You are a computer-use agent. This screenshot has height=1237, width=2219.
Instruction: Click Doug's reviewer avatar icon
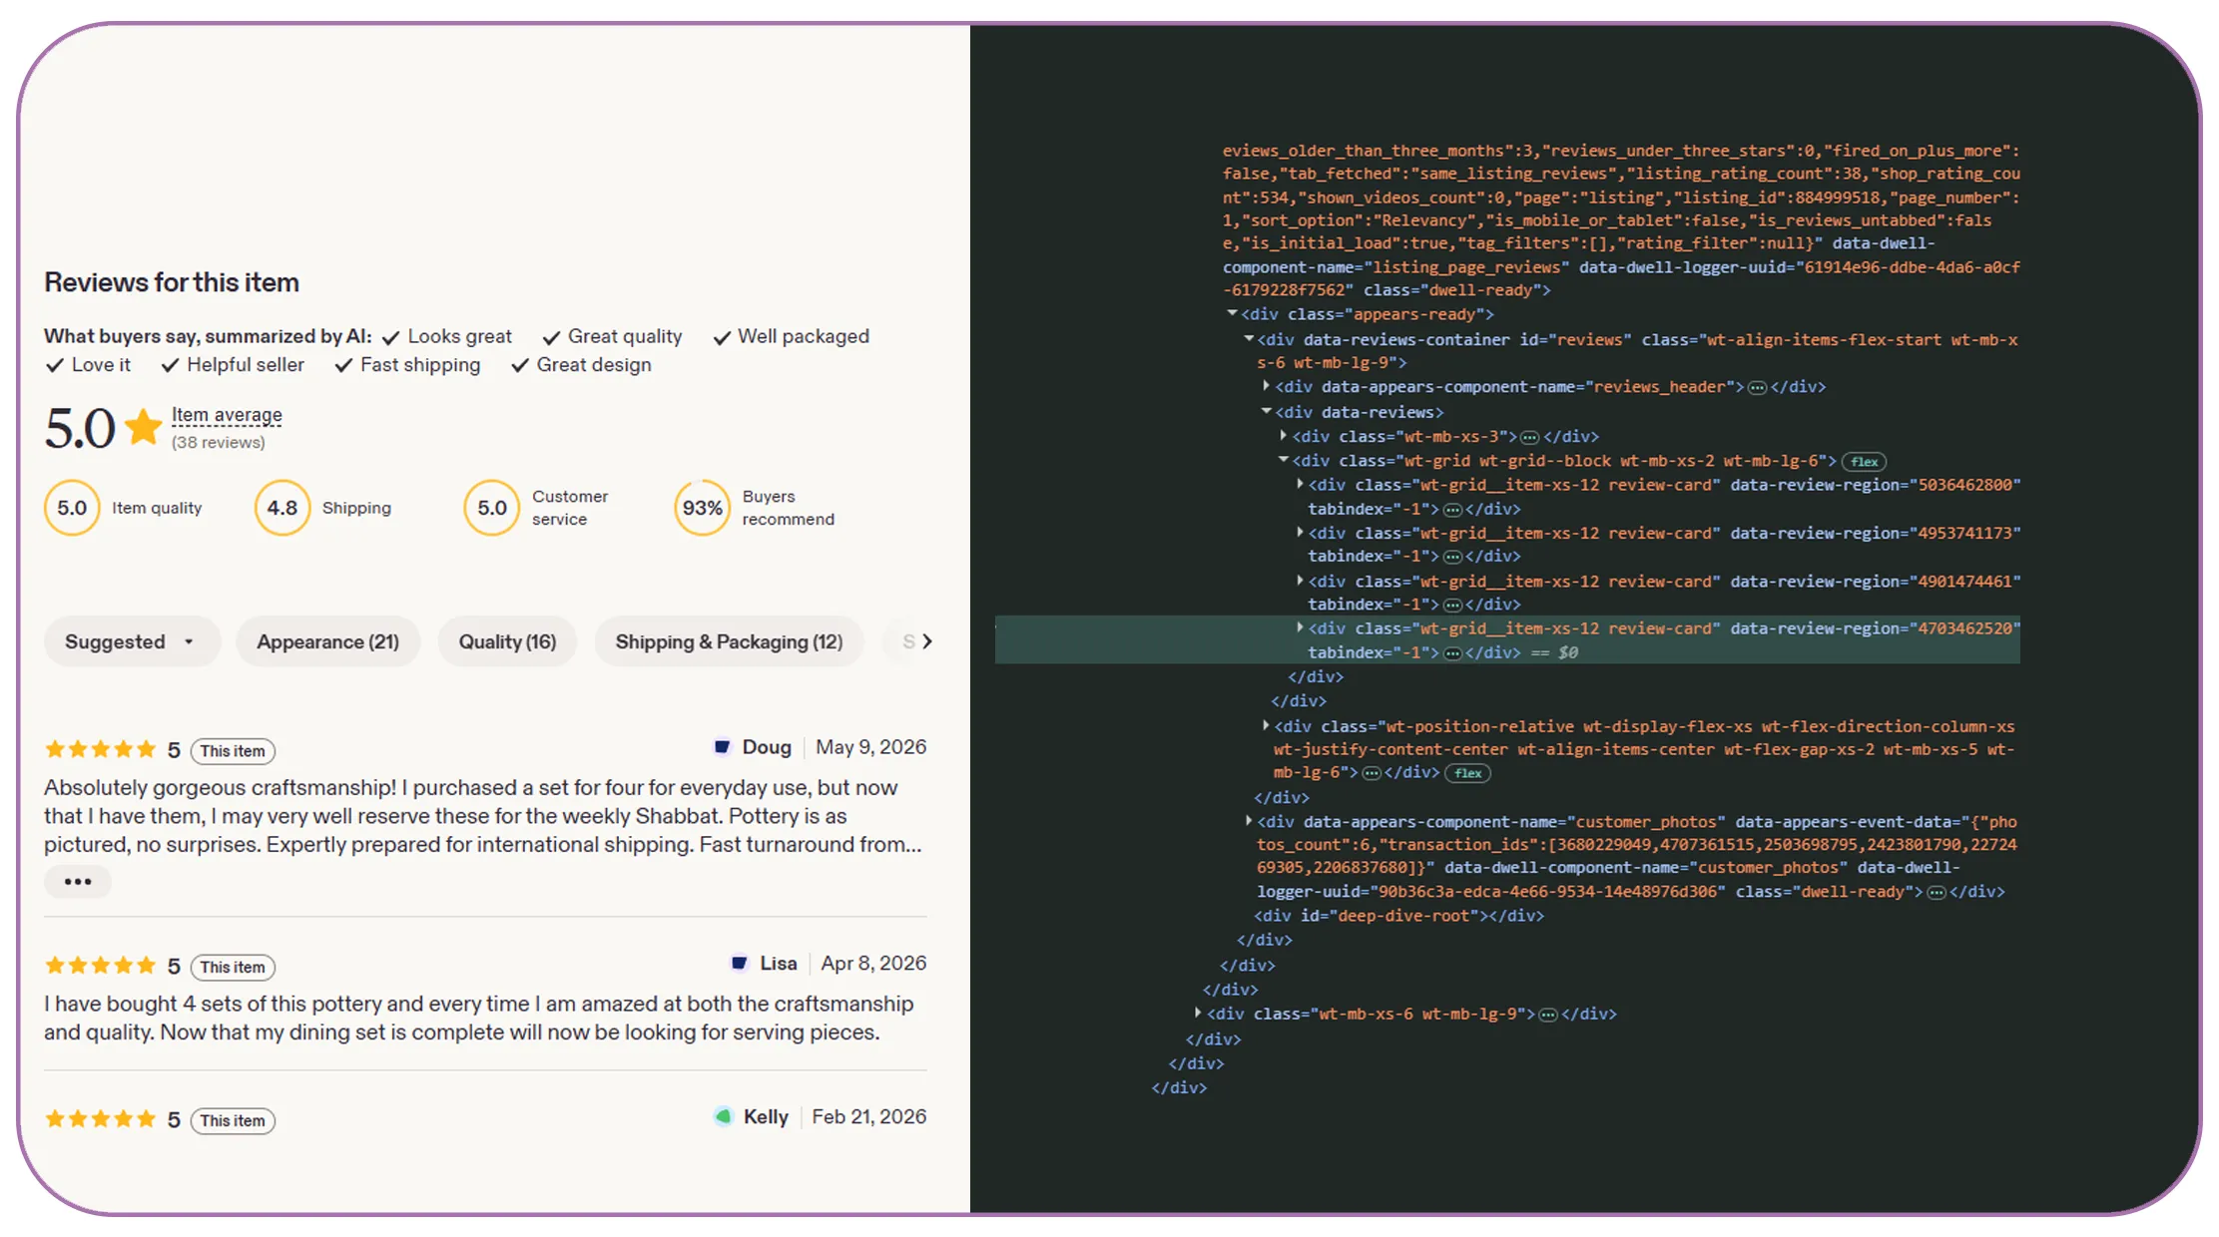coord(722,747)
